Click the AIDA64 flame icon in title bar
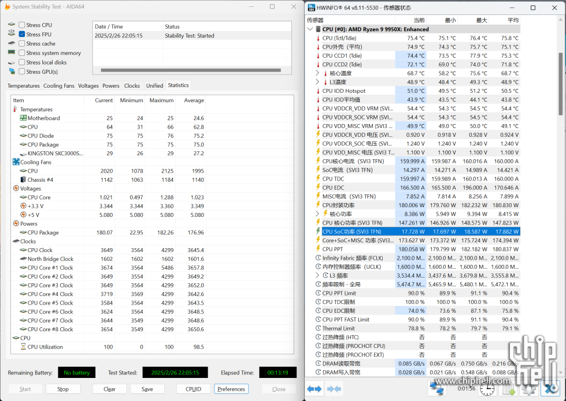Screen dimensions: 566x401 coord(7,6)
